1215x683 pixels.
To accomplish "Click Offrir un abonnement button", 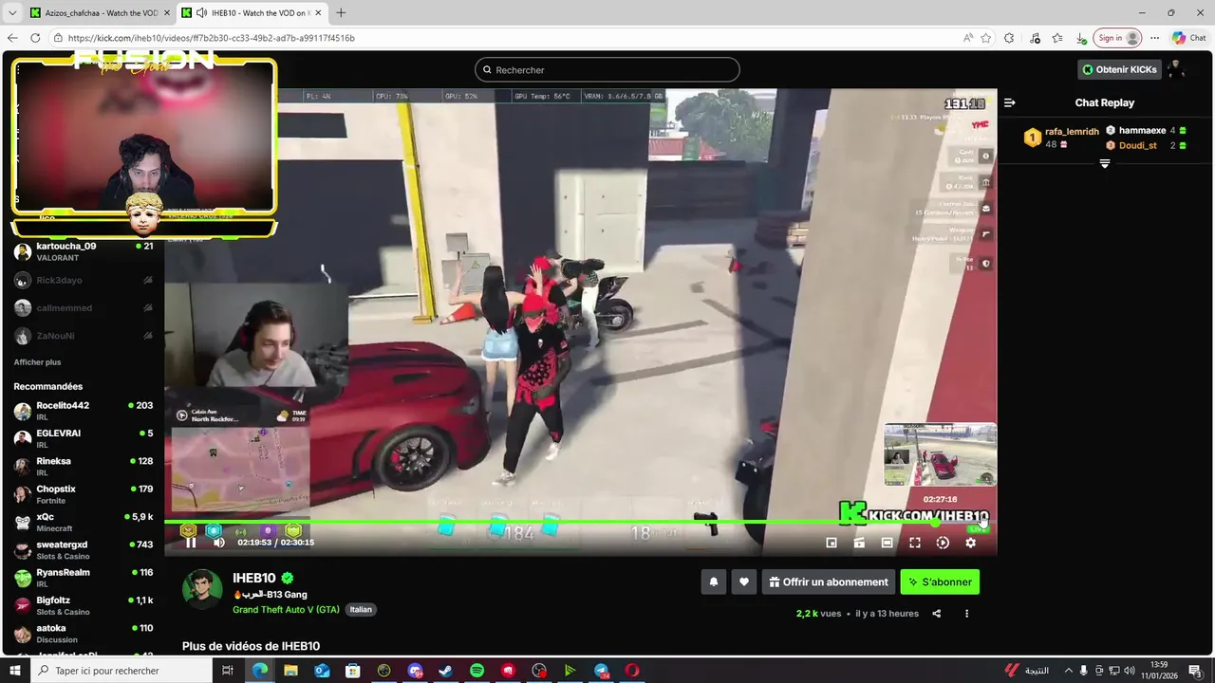I will click(x=829, y=582).
